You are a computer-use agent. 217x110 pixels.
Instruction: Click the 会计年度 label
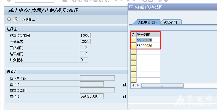16,42
